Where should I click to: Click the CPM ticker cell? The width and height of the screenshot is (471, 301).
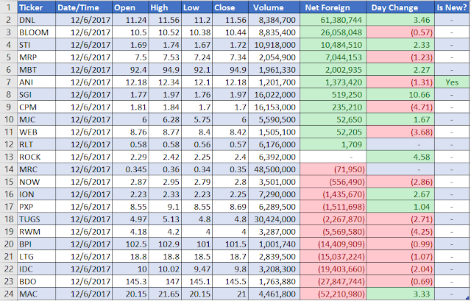[36, 107]
